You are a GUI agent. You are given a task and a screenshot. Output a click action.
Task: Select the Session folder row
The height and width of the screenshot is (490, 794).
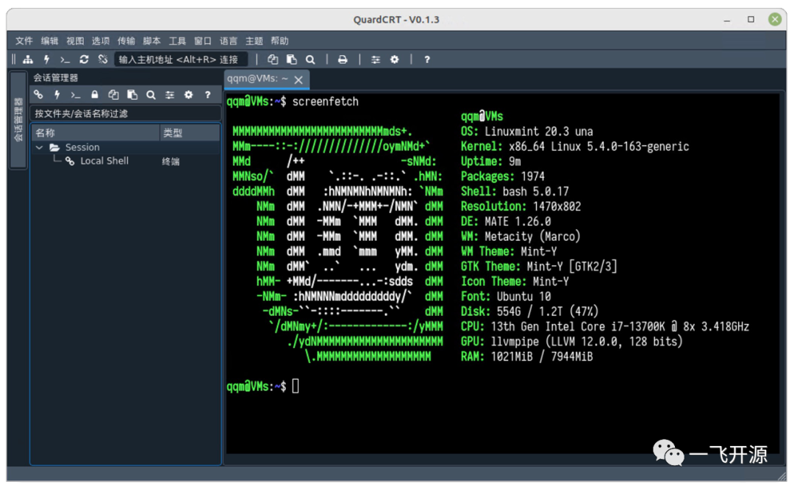[x=126, y=148]
